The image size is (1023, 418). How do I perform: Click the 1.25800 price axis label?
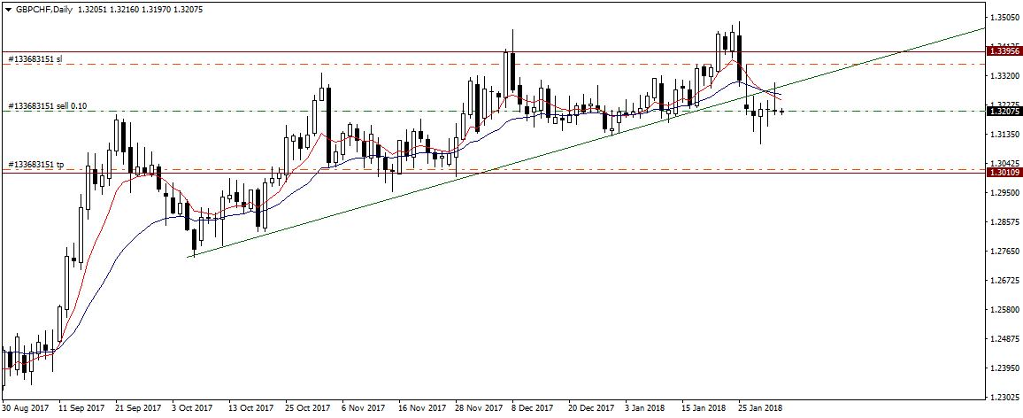1005,310
